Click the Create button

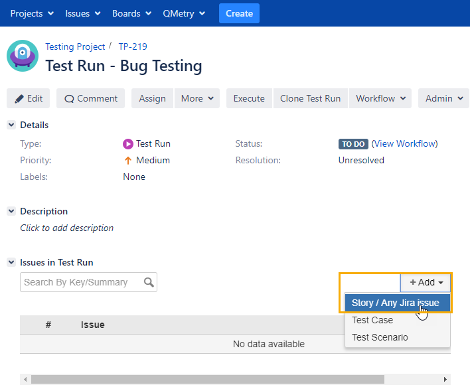[239, 13]
